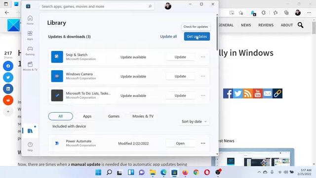
Task: Select the All filter tab
Action: (x=60, y=116)
